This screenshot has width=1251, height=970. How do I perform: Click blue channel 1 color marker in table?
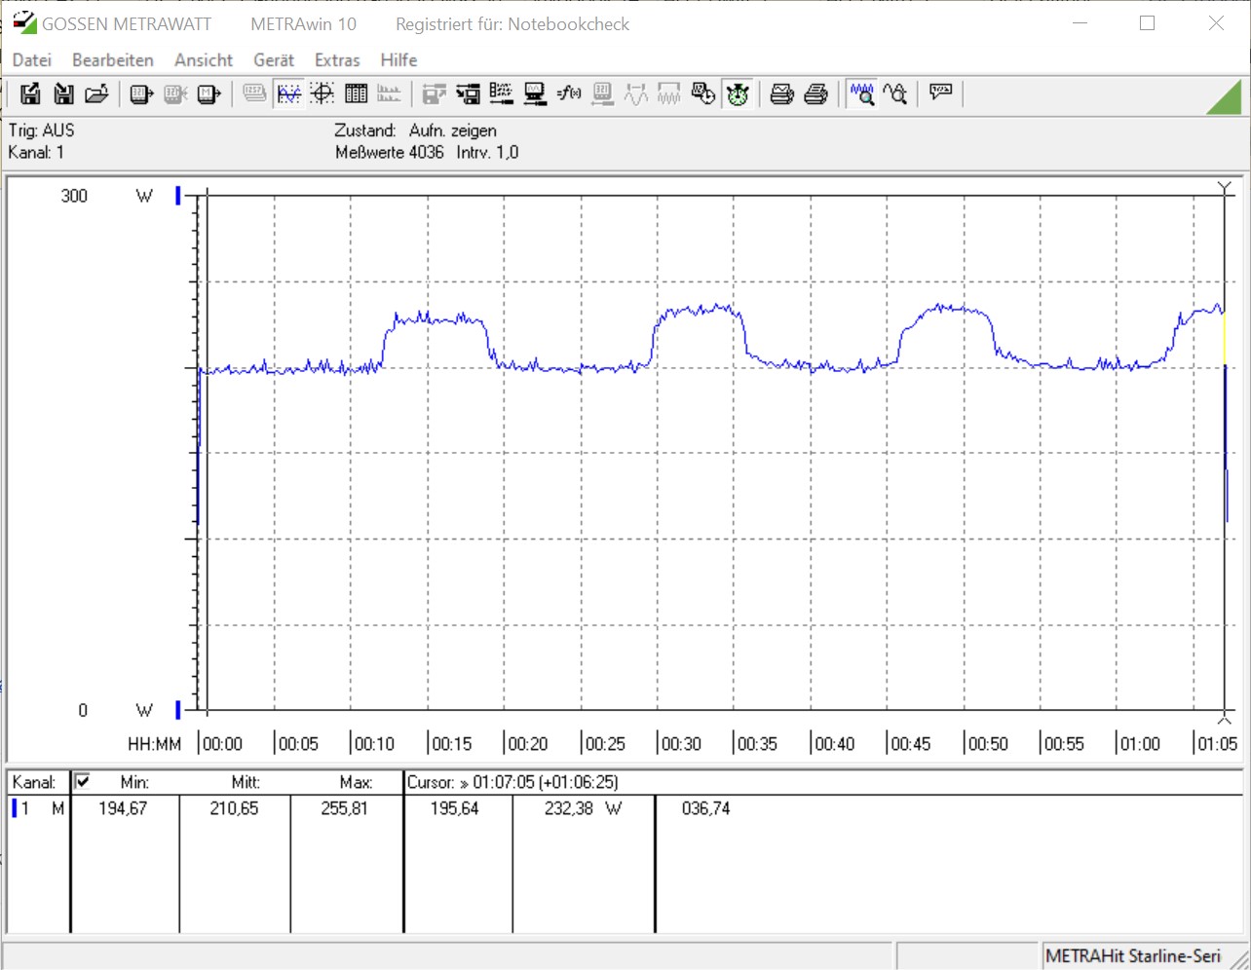[x=14, y=808]
